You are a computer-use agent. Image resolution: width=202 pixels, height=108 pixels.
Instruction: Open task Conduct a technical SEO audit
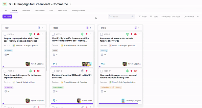[x=72, y=76]
